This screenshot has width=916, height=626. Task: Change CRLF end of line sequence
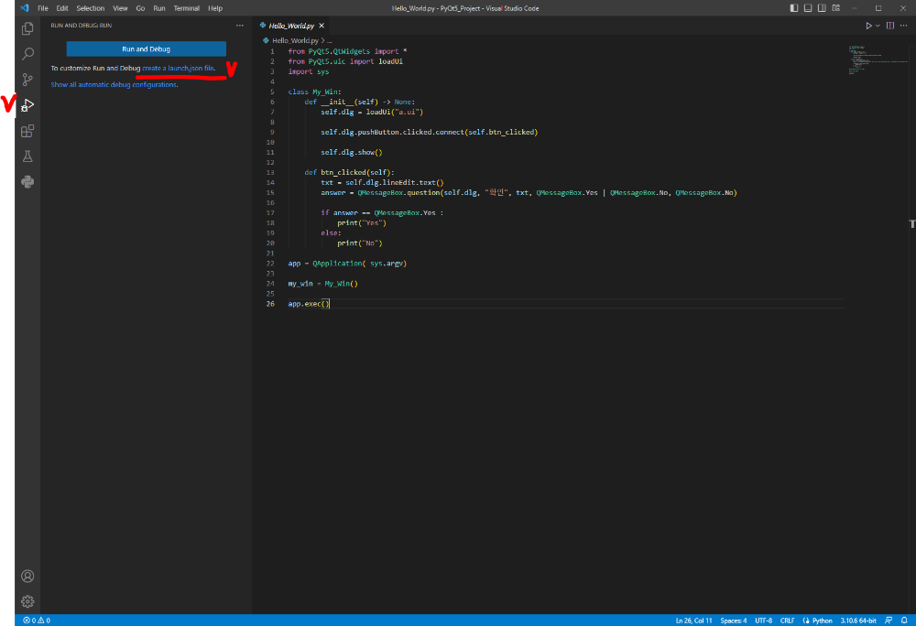[787, 621]
